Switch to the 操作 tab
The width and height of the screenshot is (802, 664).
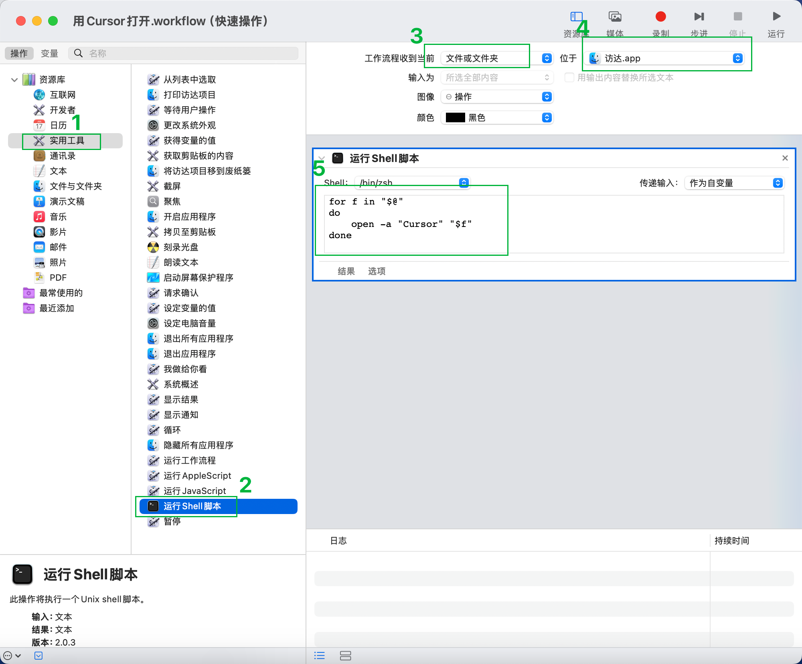click(19, 53)
